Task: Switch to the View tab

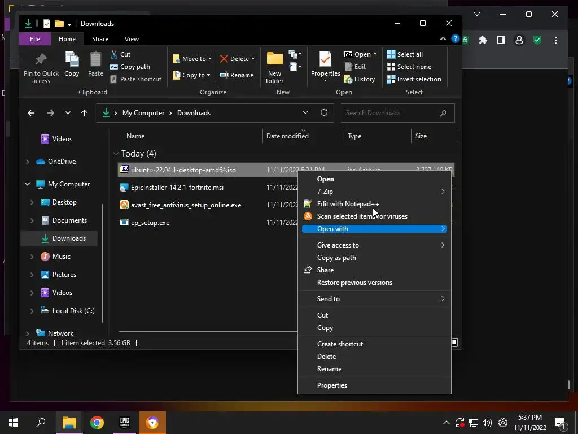Action: (132, 39)
